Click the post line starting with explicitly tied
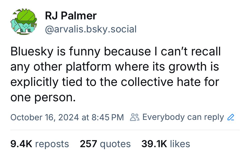 [x=115, y=82]
